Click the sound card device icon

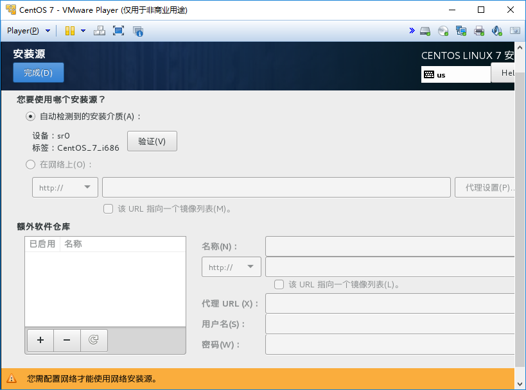[497, 31]
